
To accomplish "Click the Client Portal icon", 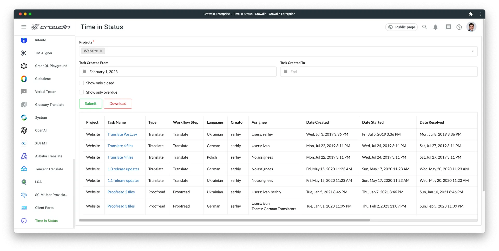I will pyautogui.click(x=24, y=208).
